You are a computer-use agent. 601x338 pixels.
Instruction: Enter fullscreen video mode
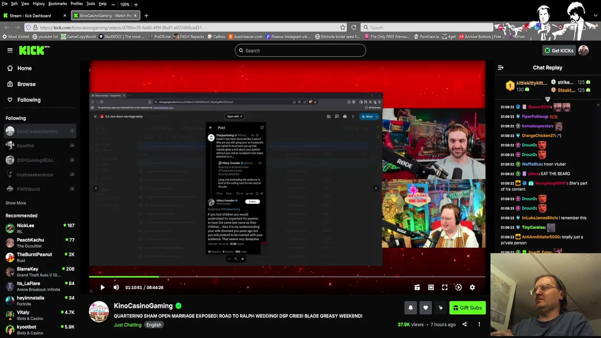[445, 287]
